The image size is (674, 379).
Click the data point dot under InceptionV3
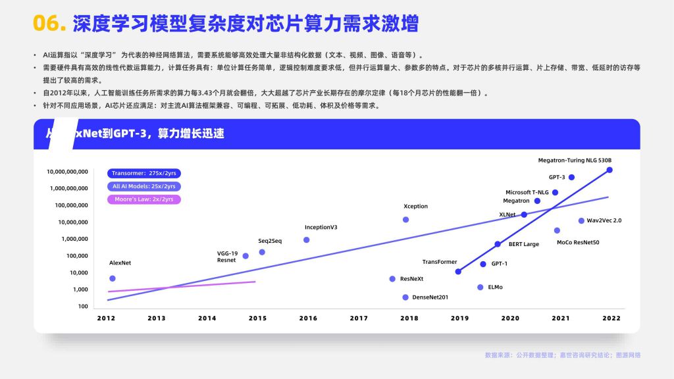pyautogui.click(x=307, y=240)
